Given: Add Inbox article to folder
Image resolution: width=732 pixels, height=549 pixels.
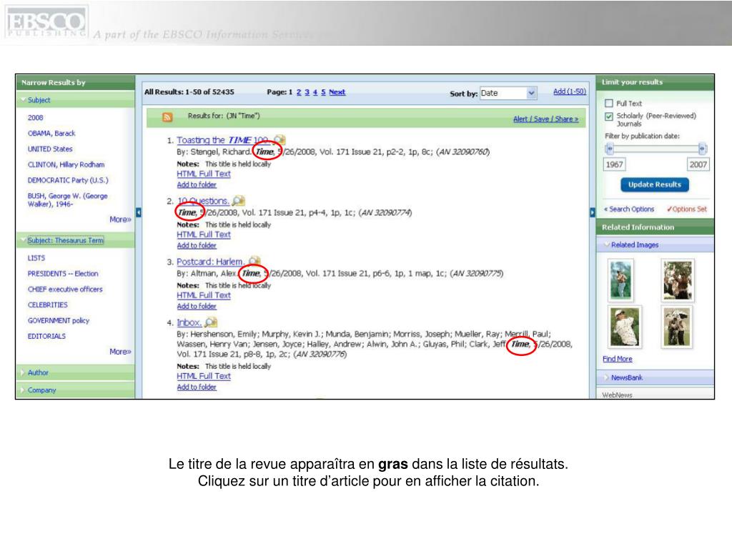Looking at the screenshot, I should point(197,387).
